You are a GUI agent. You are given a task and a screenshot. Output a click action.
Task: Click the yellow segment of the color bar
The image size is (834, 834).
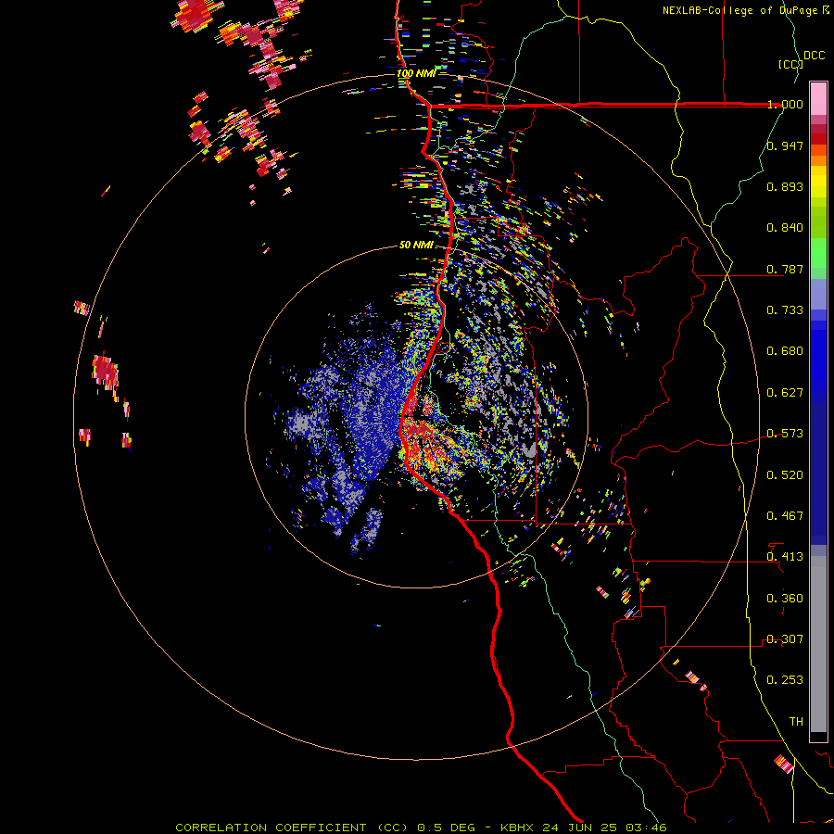tap(818, 182)
